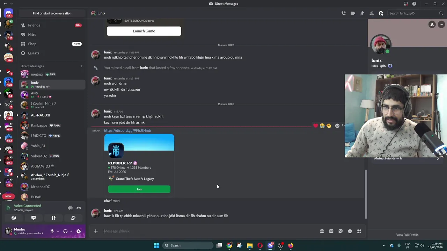Click the chat scrollbar thumb
This screenshot has height=251, width=447.
coord(366,194)
